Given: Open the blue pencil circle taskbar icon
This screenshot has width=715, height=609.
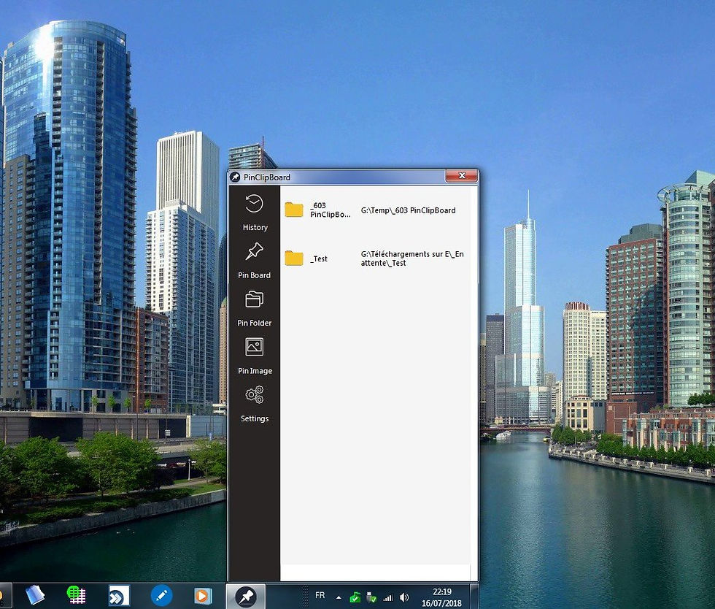Looking at the screenshot, I should point(161,596).
